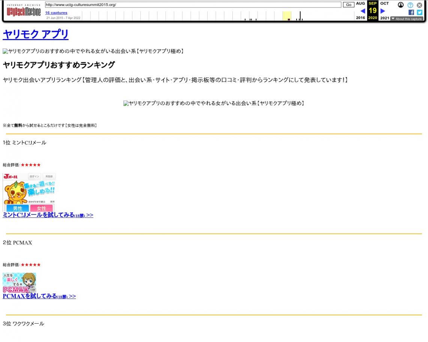
Task: Open the ミントC!Jメールを試してみる link
Action: [x=48, y=215]
